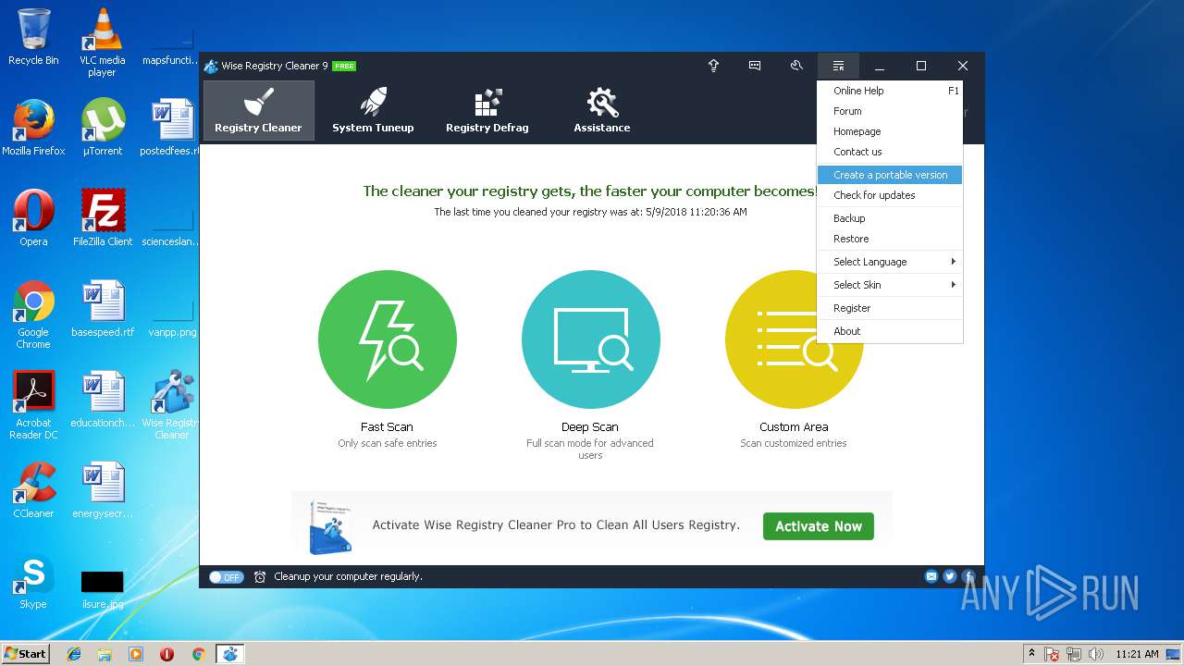Image resolution: width=1184 pixels, height=666 pixels.
Task: Click the upgrade arrow icon in title bar
Action: click(x=713, y=66)
